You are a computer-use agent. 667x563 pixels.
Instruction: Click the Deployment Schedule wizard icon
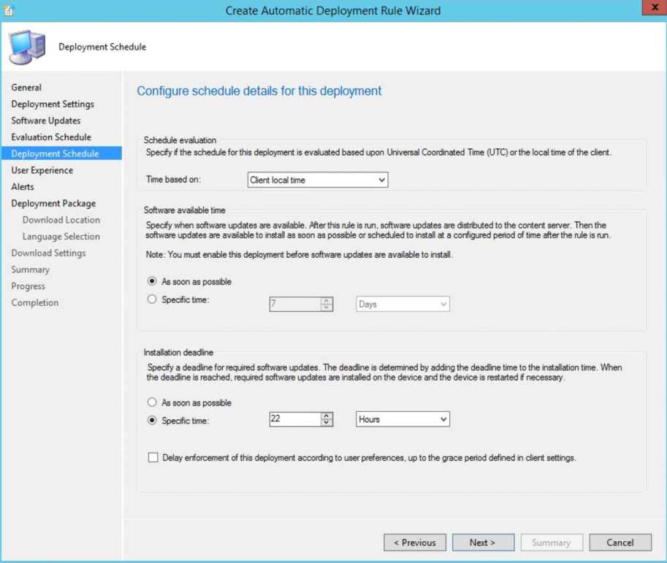[27, 45]
